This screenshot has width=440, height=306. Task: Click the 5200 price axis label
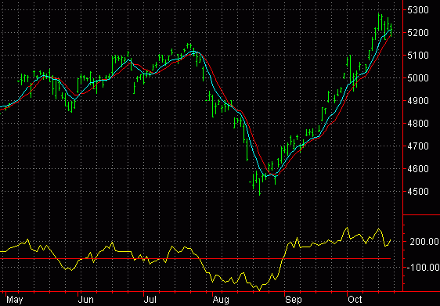click(417, 33)
